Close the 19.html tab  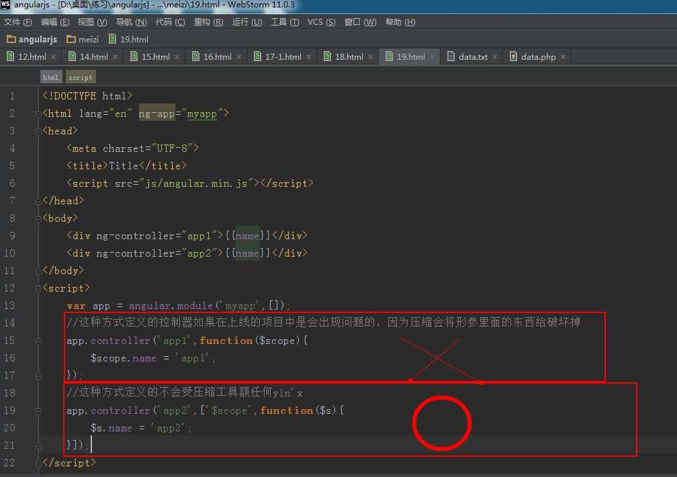click(x=433, y=56)
